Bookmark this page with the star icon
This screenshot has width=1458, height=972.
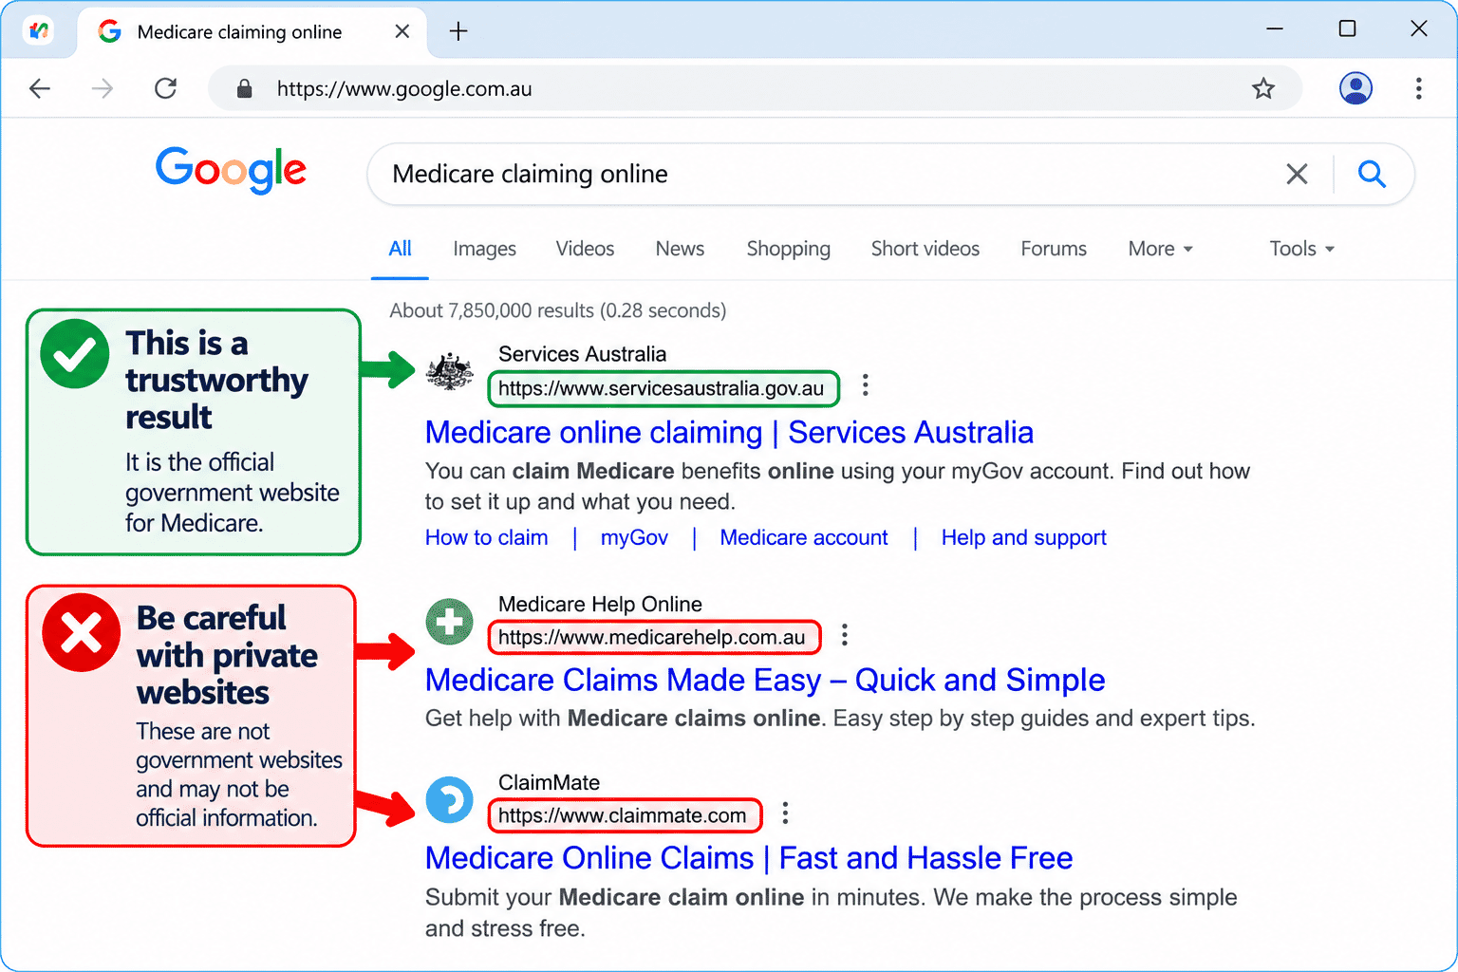coord(1263,88)
